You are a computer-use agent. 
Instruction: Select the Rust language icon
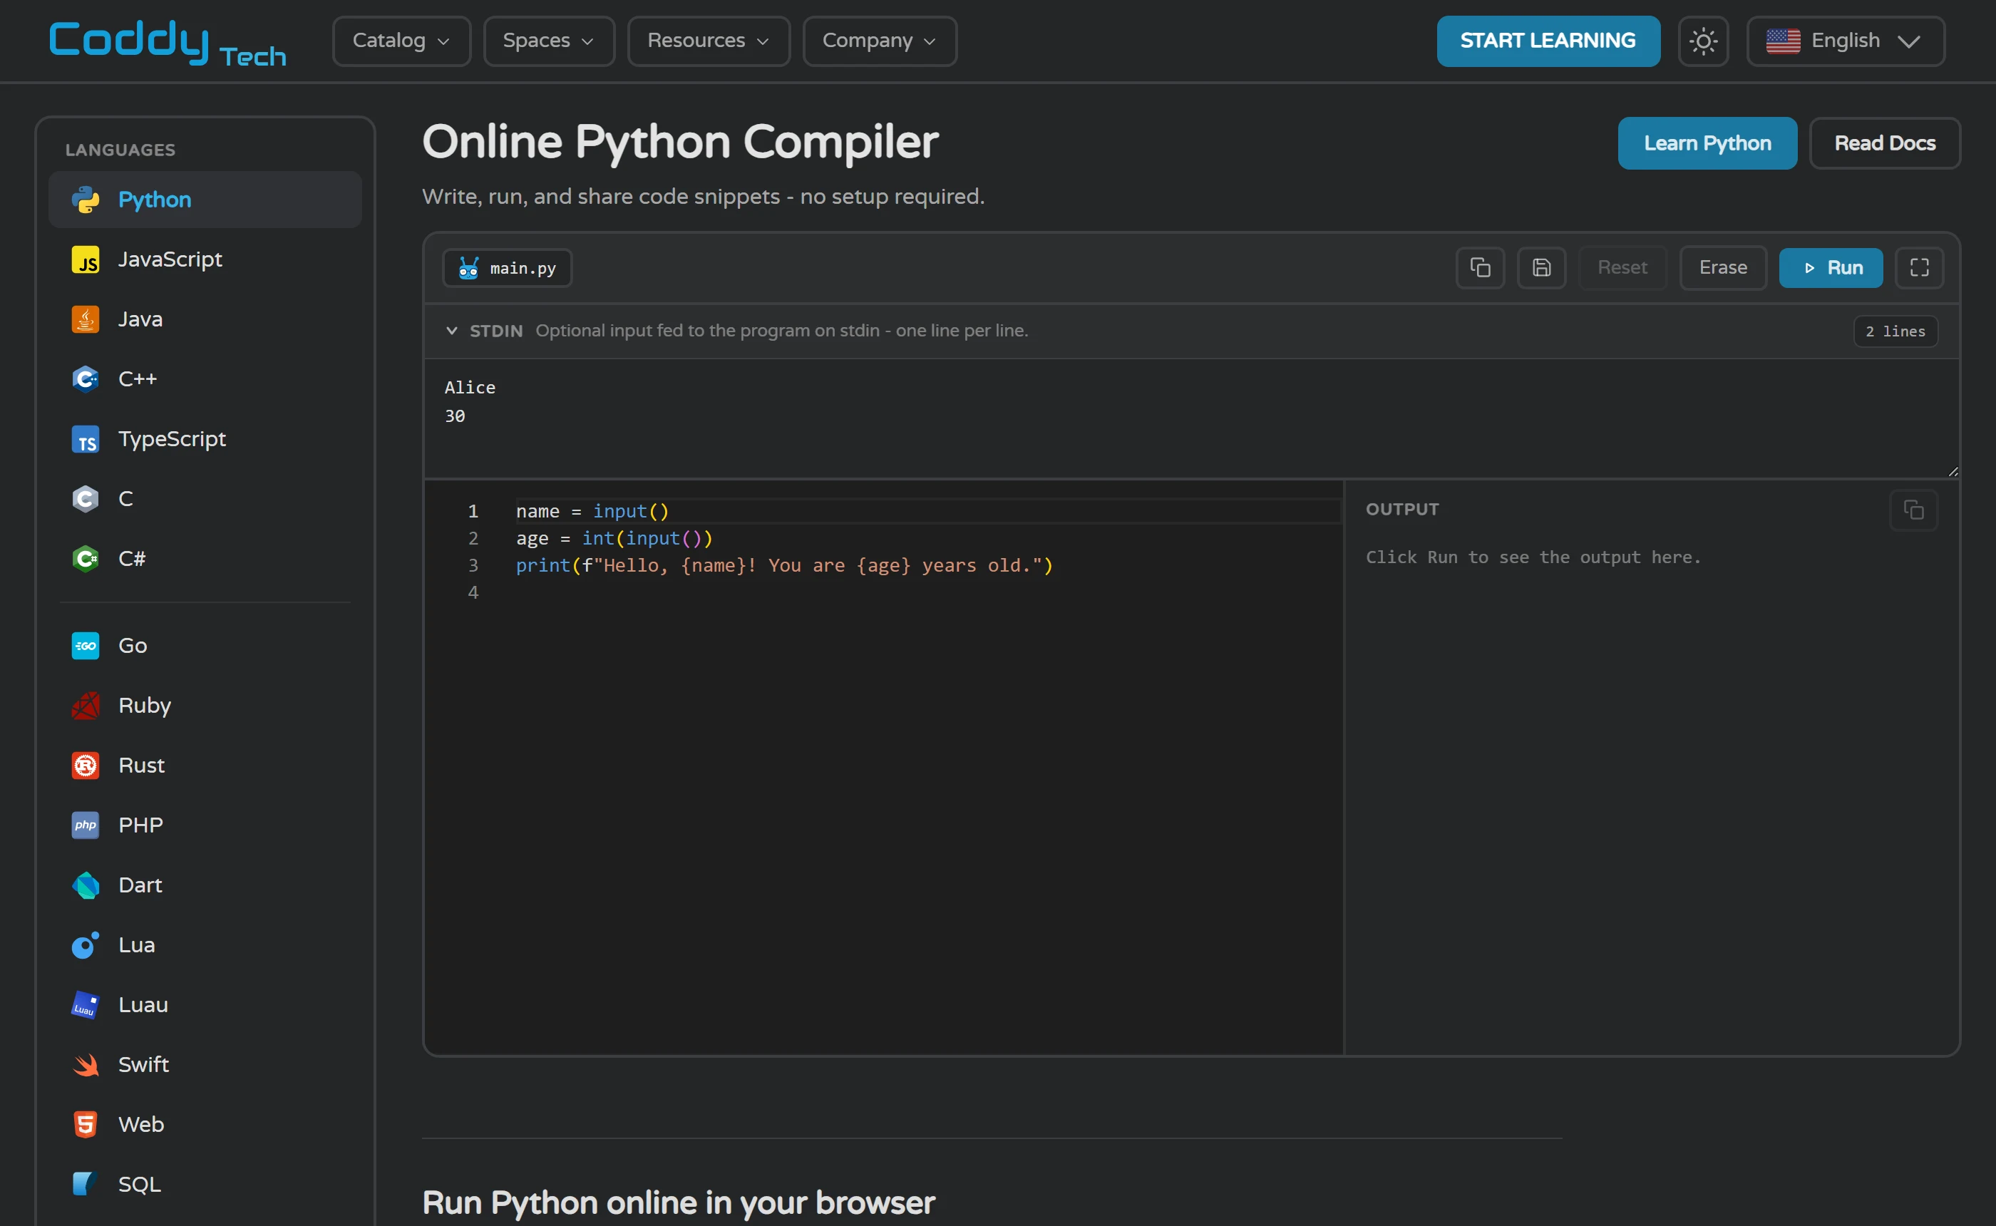click(x=85, y=766)
